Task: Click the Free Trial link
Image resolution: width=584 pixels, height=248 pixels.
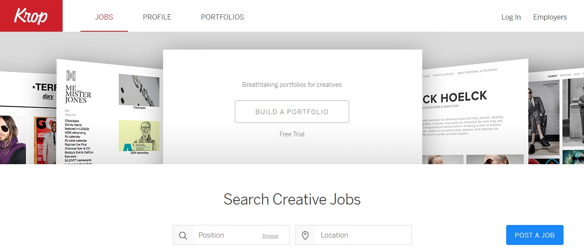Action: pos(292,134)
